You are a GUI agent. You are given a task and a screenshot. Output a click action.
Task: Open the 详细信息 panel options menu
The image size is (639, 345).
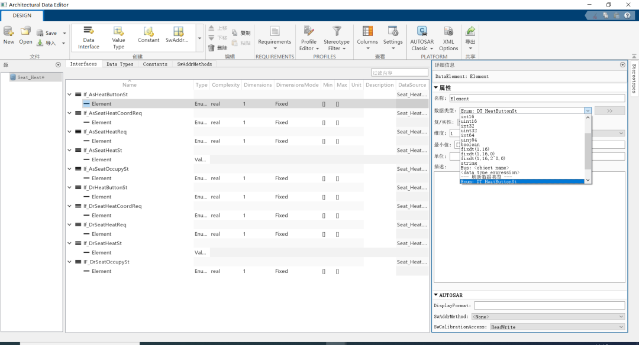(622, 65)
